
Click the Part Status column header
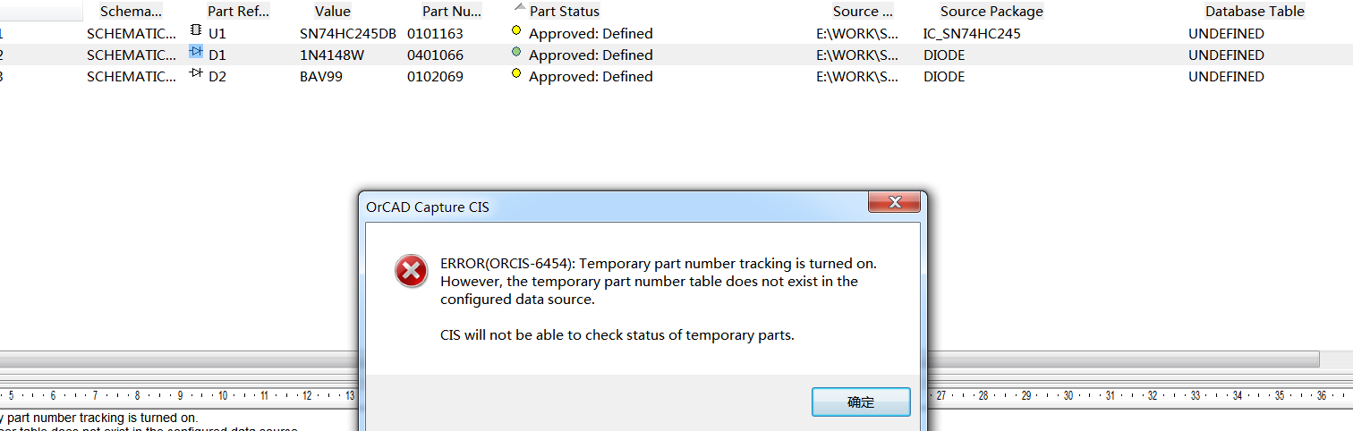click(x=564, y=12)
